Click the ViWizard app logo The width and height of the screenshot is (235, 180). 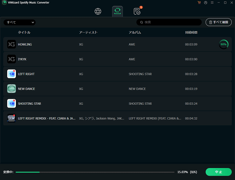coord(4,3)
